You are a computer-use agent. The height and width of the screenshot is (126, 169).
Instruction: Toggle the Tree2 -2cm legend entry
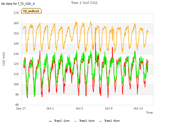coord(59,121)
